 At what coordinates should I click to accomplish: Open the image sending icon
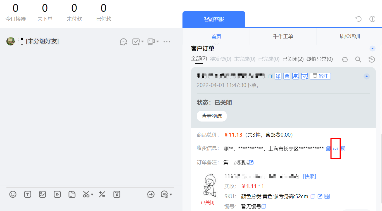coord(42,194)
